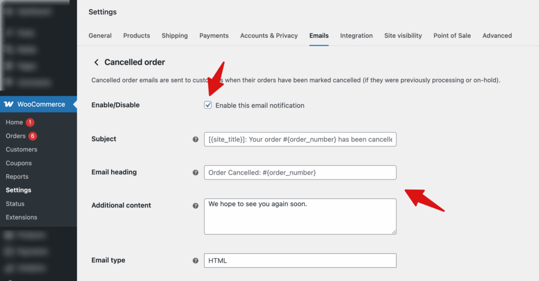
Task: Open the Extensions page in sidebar
Action: coord(21,217)
